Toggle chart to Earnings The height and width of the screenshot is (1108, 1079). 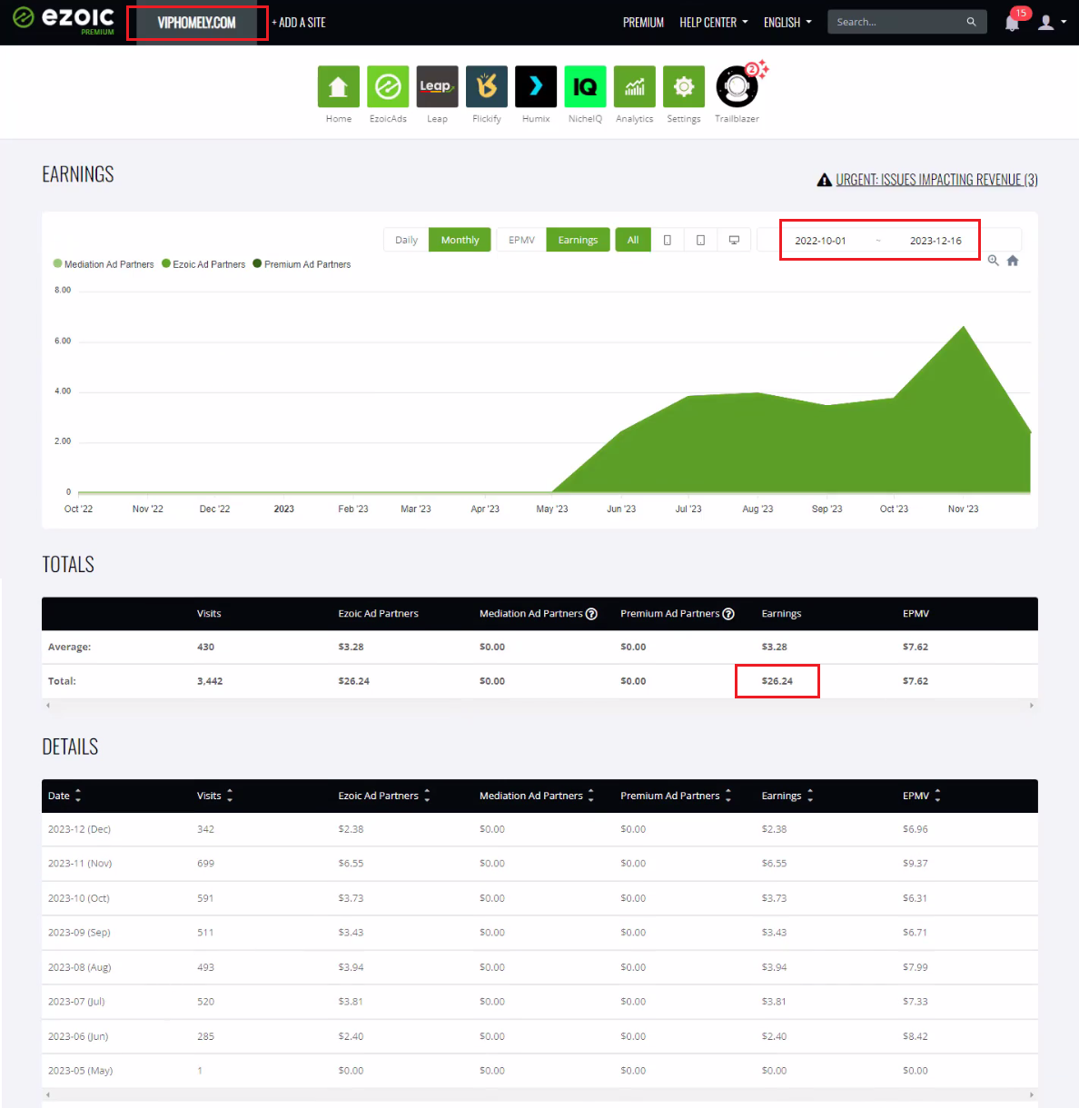tap(578, 240)
